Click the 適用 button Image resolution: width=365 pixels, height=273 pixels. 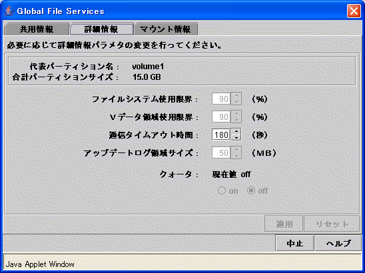click(284, 224)
